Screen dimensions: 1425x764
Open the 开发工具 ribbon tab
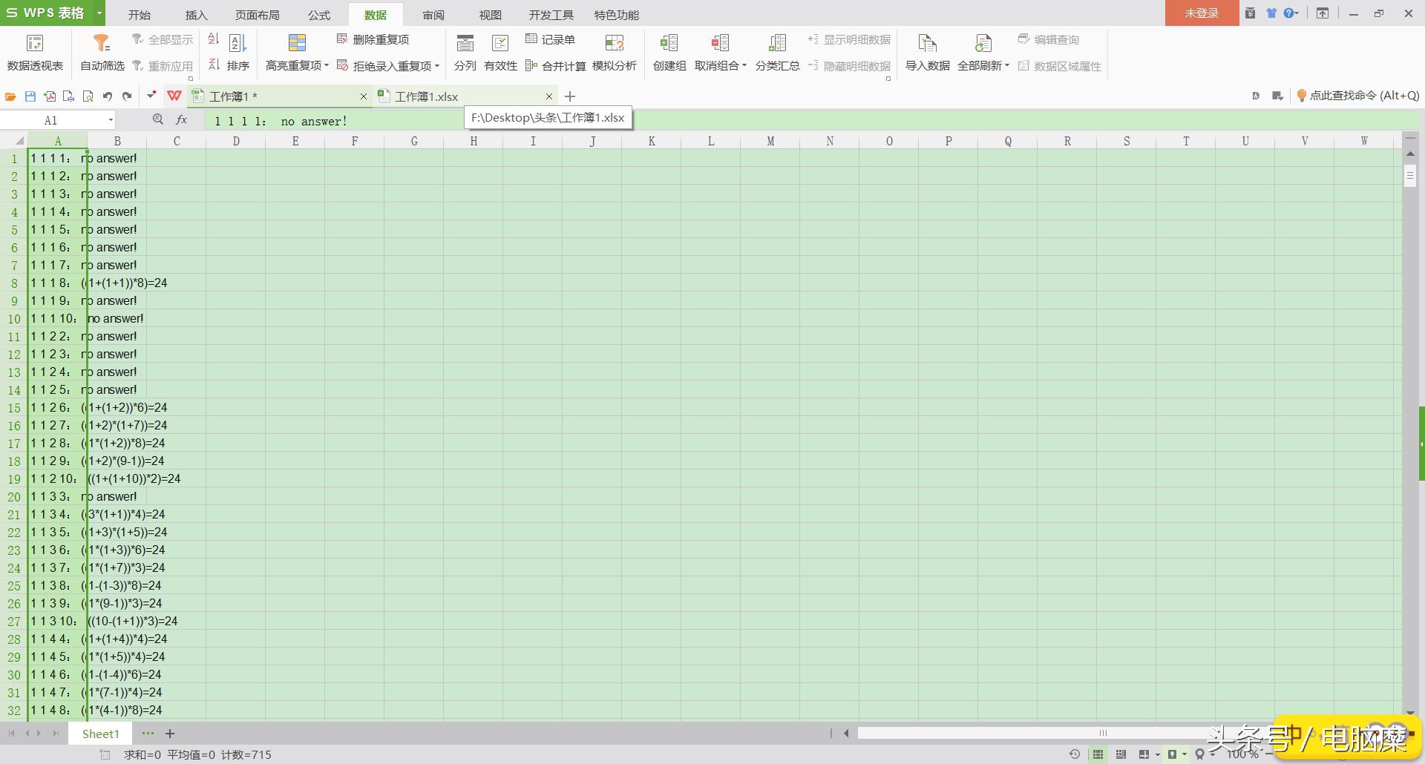(x=551, y=15)
